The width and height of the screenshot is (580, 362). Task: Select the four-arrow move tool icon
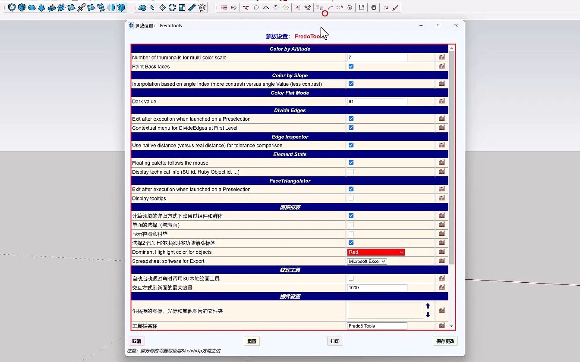[162, 7]
